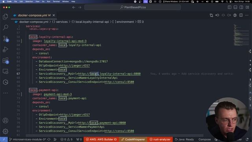
Task: Click docker-compose.yml breadcrumb
Action: pos(34,22)
